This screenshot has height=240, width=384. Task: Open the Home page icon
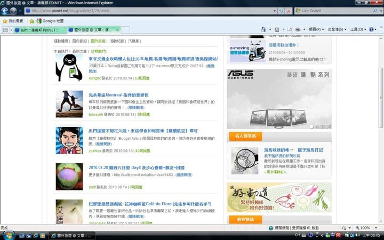(x=265, y=29)
